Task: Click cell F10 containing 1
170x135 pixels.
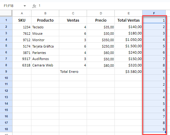Action: click(154, 78)
